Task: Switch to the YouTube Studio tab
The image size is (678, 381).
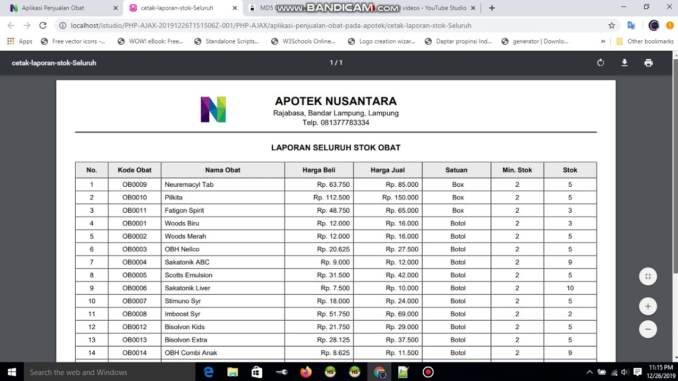Action: (x=434, y=8)
